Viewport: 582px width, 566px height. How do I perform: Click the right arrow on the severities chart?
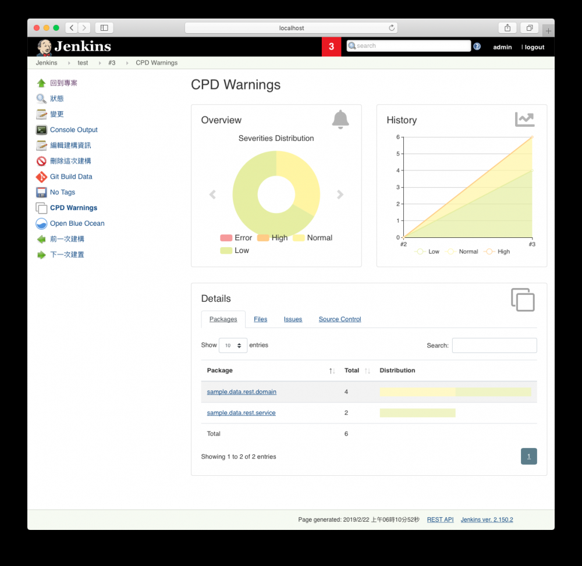click(x=340, y=194)
